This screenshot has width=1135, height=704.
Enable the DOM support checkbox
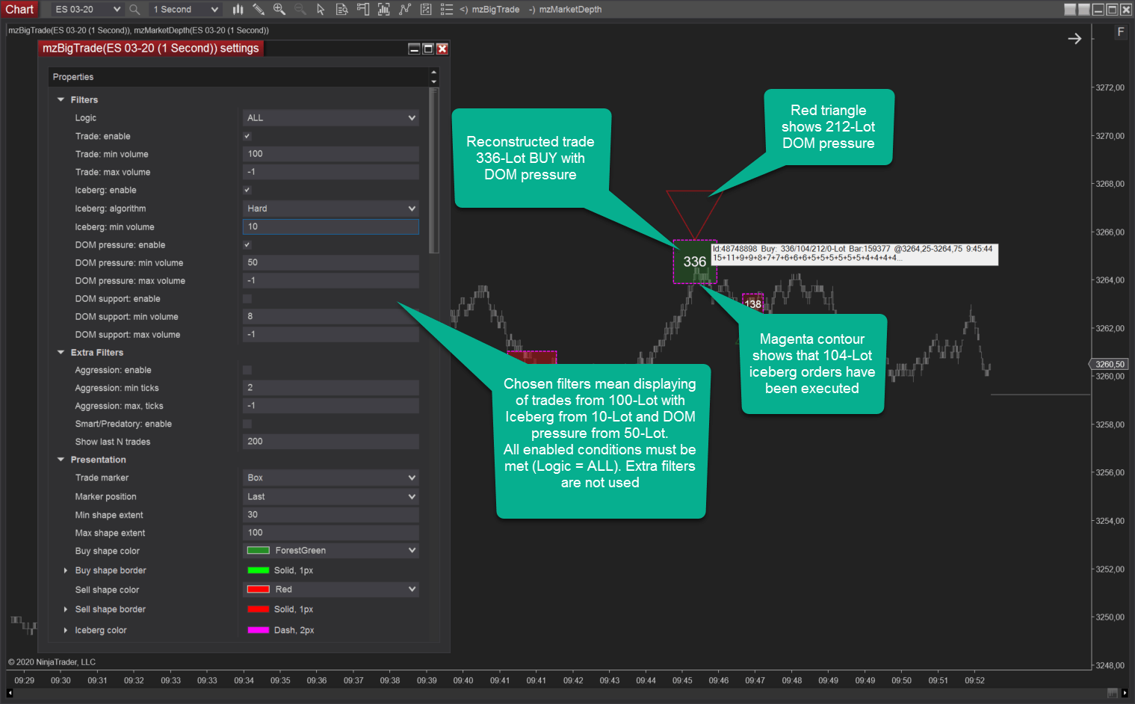coord(247,299)
